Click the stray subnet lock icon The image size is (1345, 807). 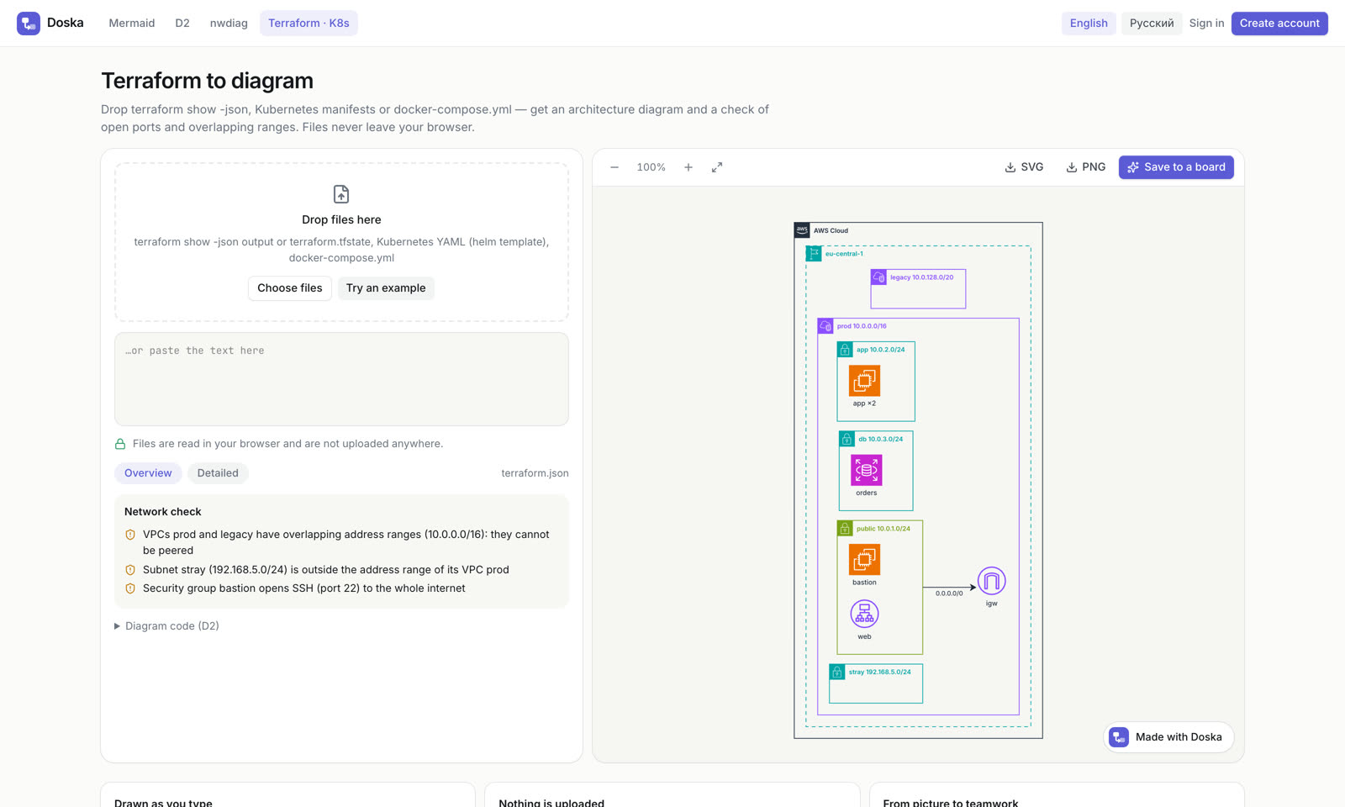pos(837,672)
